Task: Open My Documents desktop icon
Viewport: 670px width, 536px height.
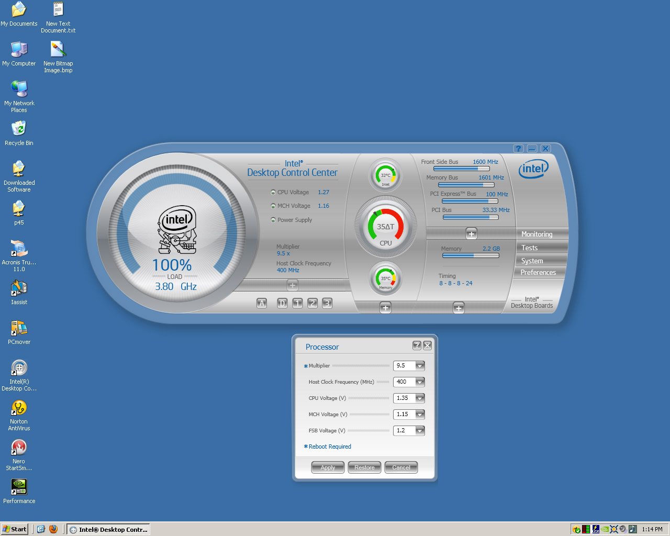Action: (x=19, y=14)
